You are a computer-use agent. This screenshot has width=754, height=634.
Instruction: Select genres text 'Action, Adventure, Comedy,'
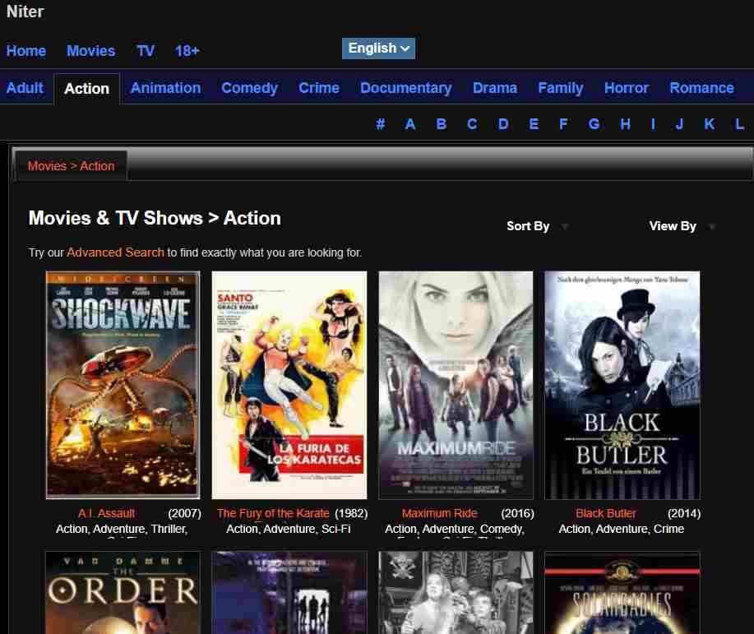pos(455,529)
